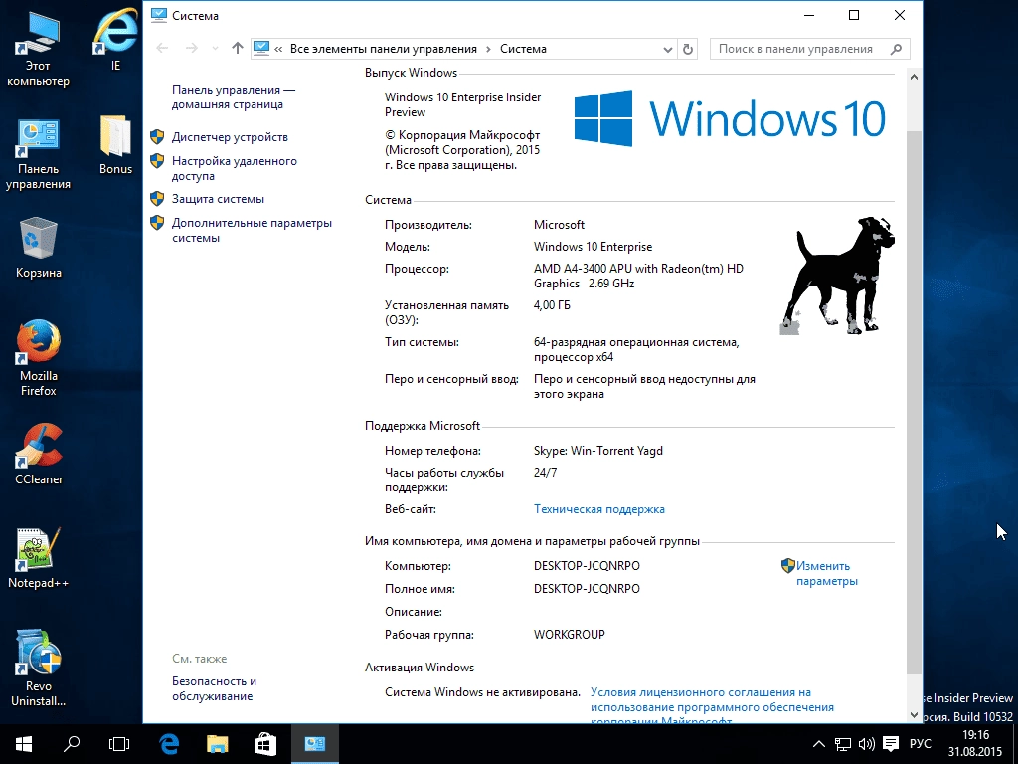
Task: Open Device Manager link (Диспетчер устройств)
Action: (230, 137)
